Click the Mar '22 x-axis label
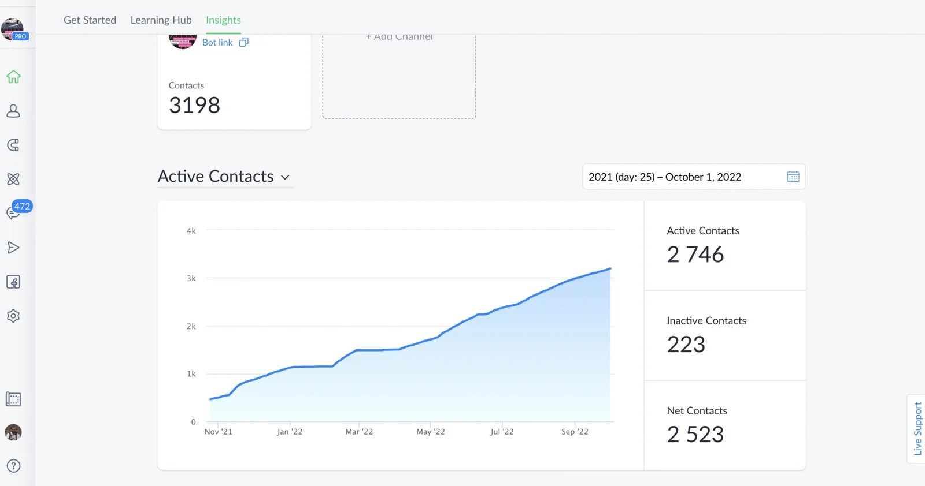Image resolution: width=925 pixels, height=486 pixels. tap(359, 432)
